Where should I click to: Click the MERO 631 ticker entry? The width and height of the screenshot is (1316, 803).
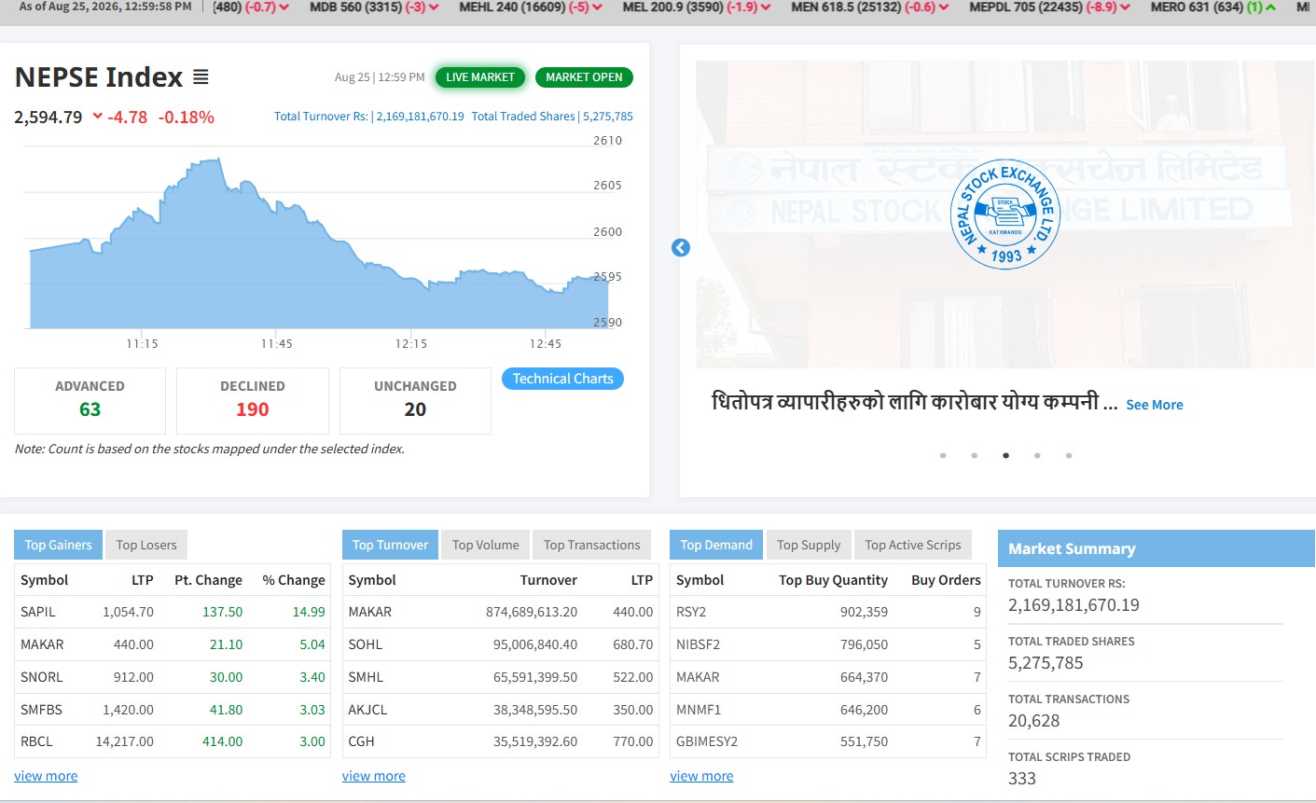pos(1213,7)
